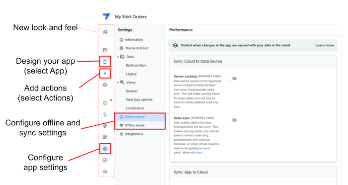Screen dimensions: 348x185
Task: Follow the 'here' link under Delta sync
Action: pyautogui.click(x=199, y=153)
